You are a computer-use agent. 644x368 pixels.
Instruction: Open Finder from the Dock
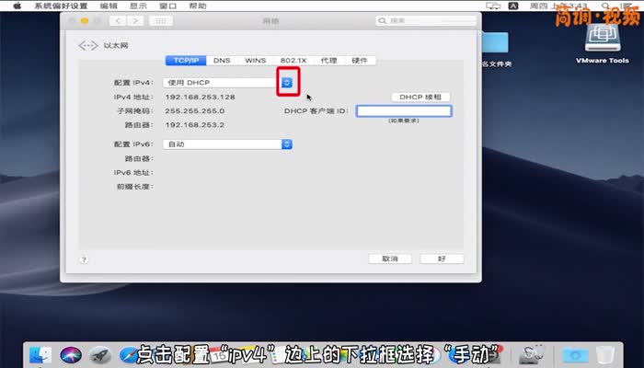[40, 355]
